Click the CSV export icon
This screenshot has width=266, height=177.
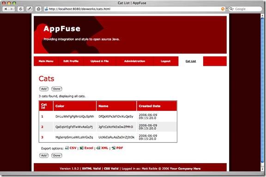coord(67,148)
